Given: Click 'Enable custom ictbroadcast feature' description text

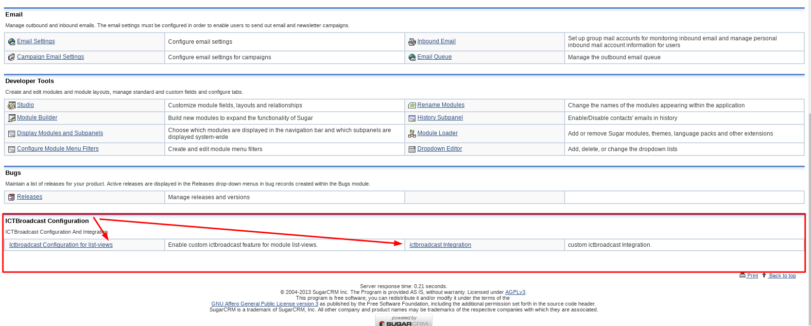Looking at the screenshot, I should click(243, 245).
